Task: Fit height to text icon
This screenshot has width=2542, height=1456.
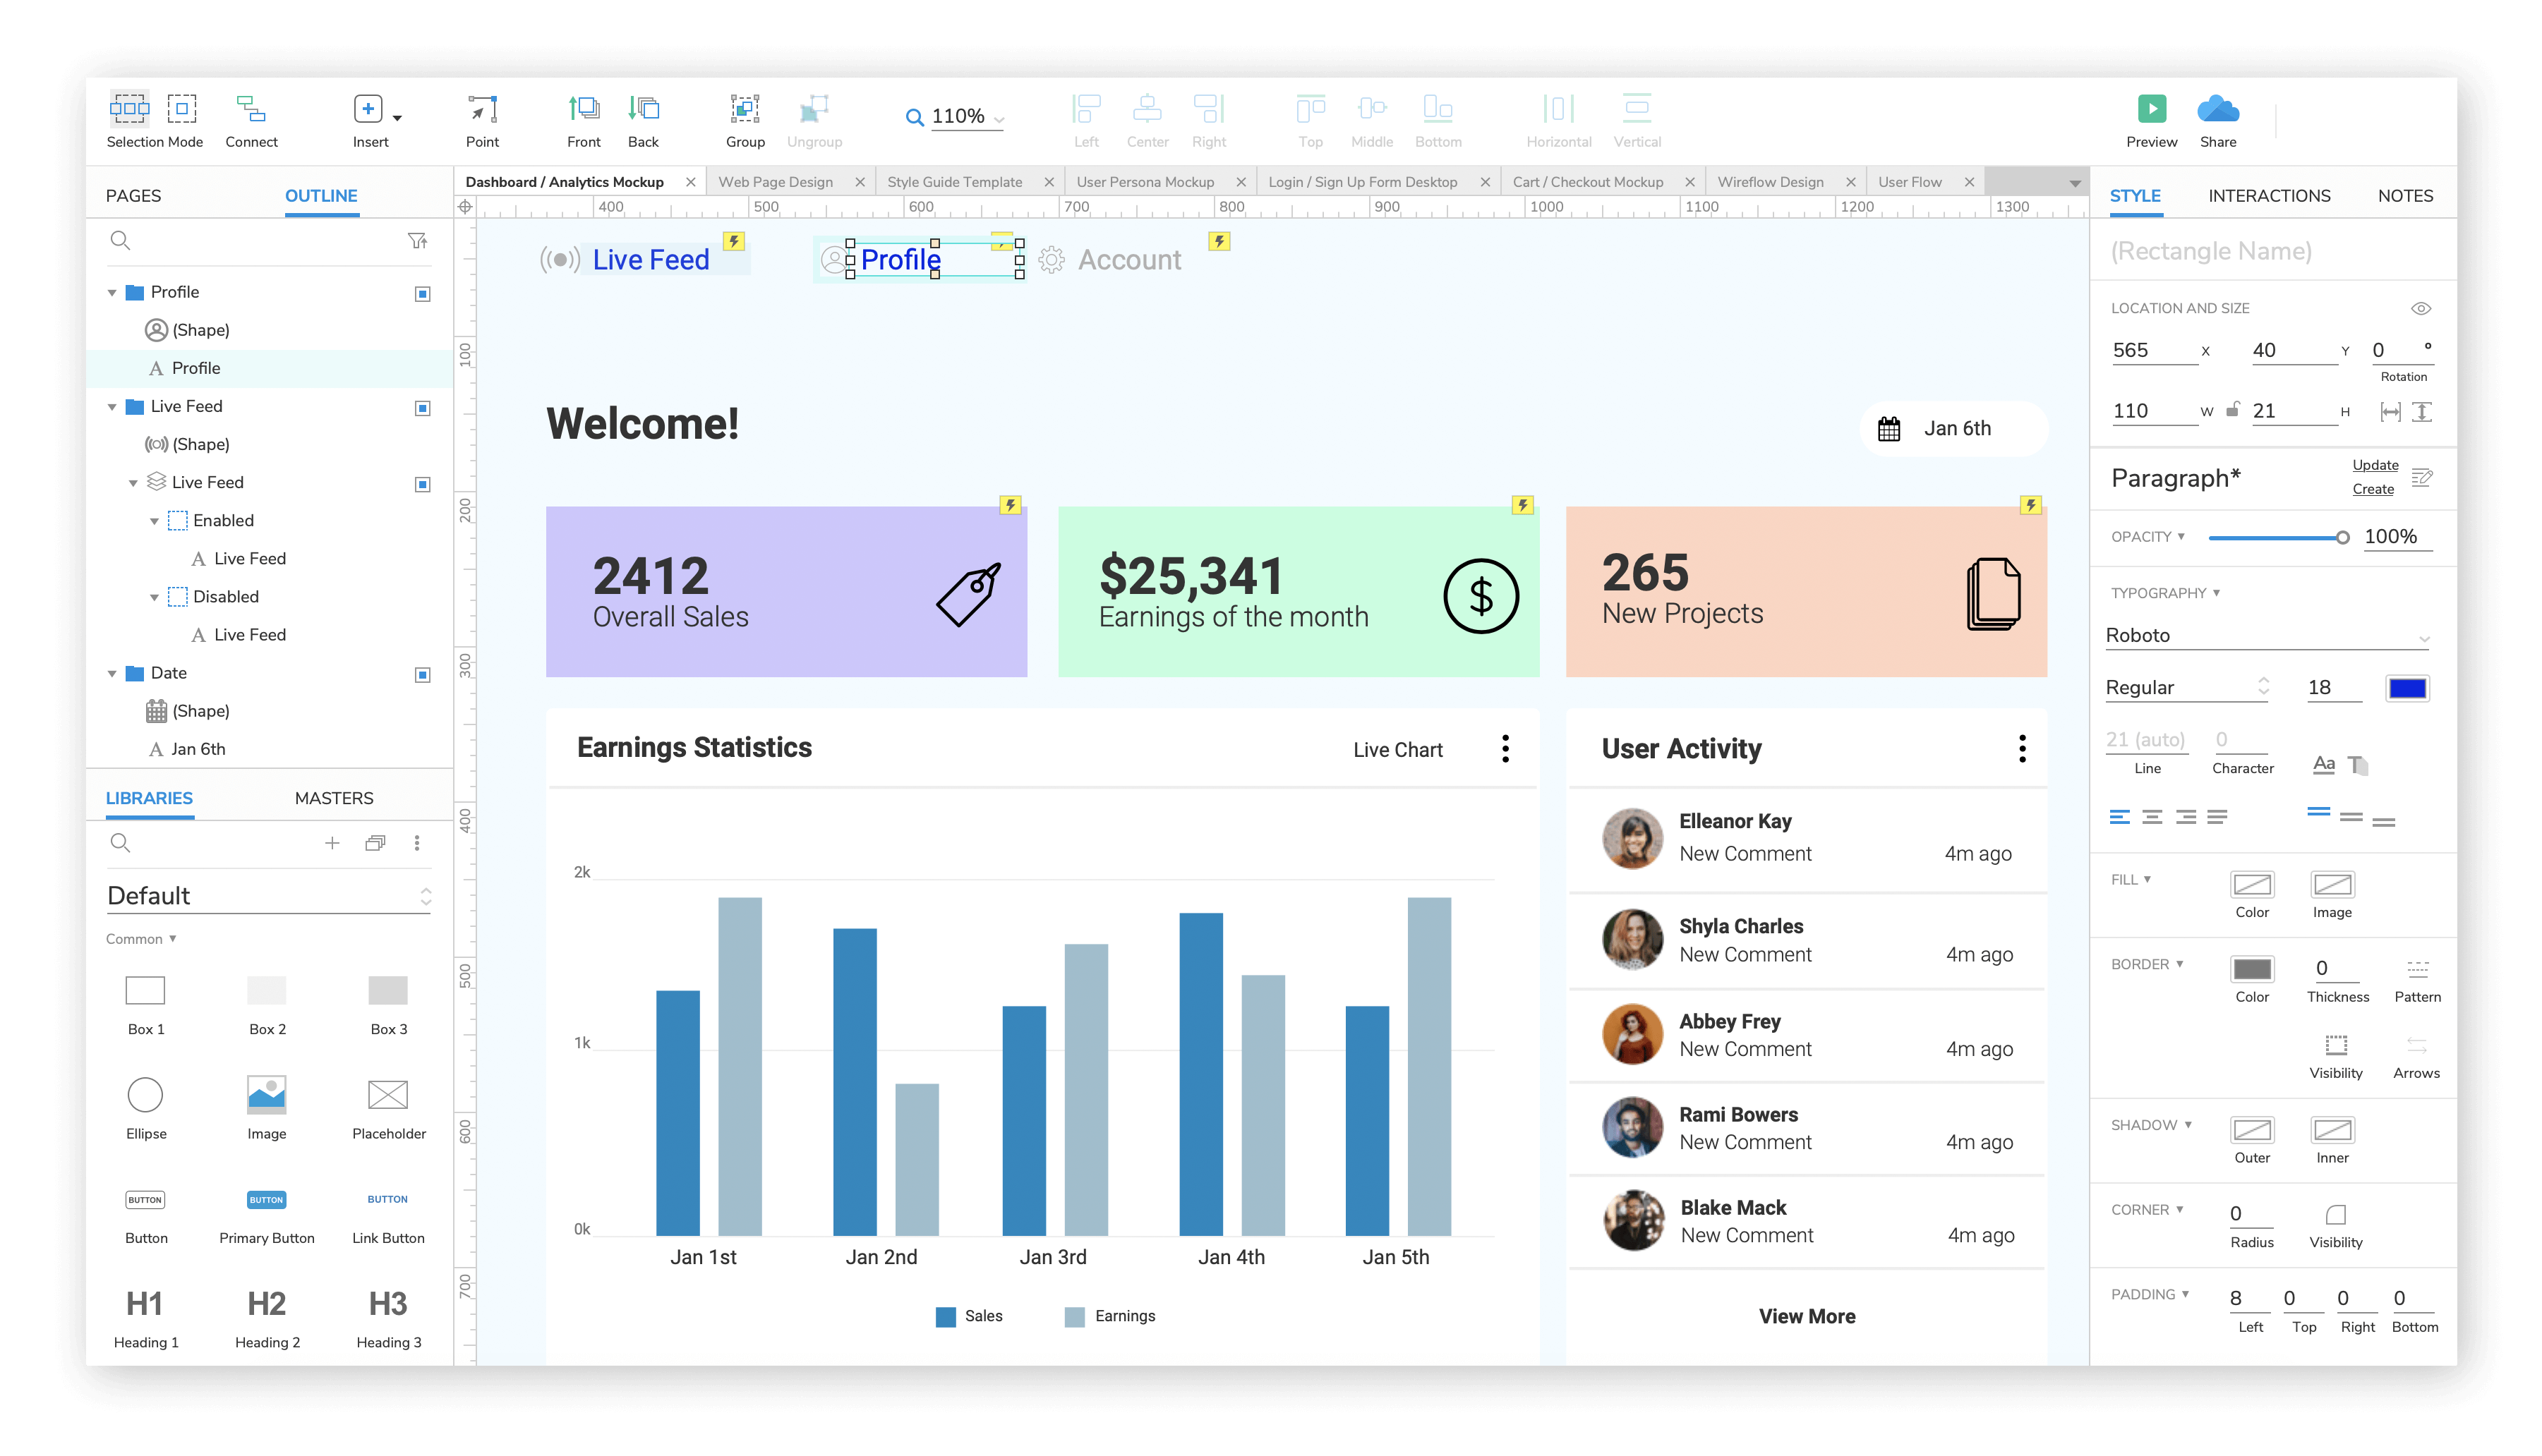Action: [x=2422, y=412]
